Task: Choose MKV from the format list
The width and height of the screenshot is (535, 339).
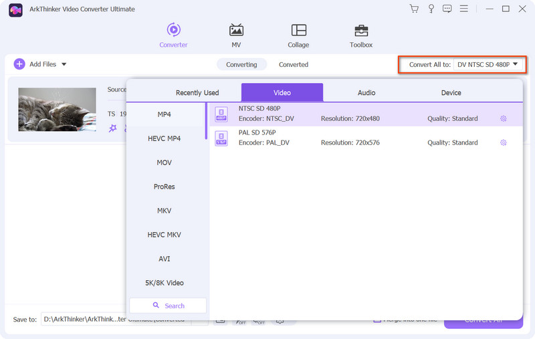Action: click(164, 211)
